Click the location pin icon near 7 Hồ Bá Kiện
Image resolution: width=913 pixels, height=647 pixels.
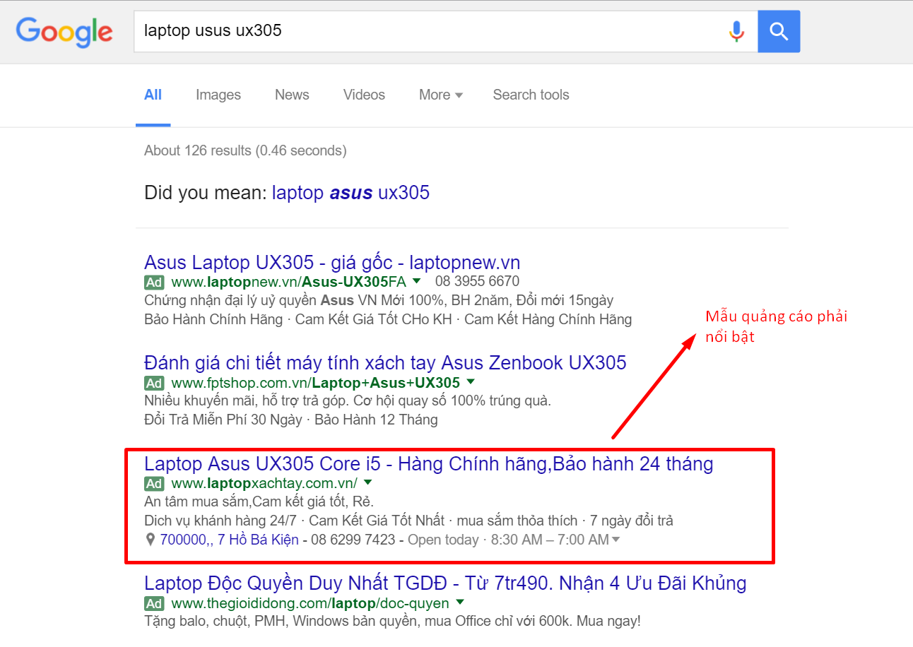(149, 539)
